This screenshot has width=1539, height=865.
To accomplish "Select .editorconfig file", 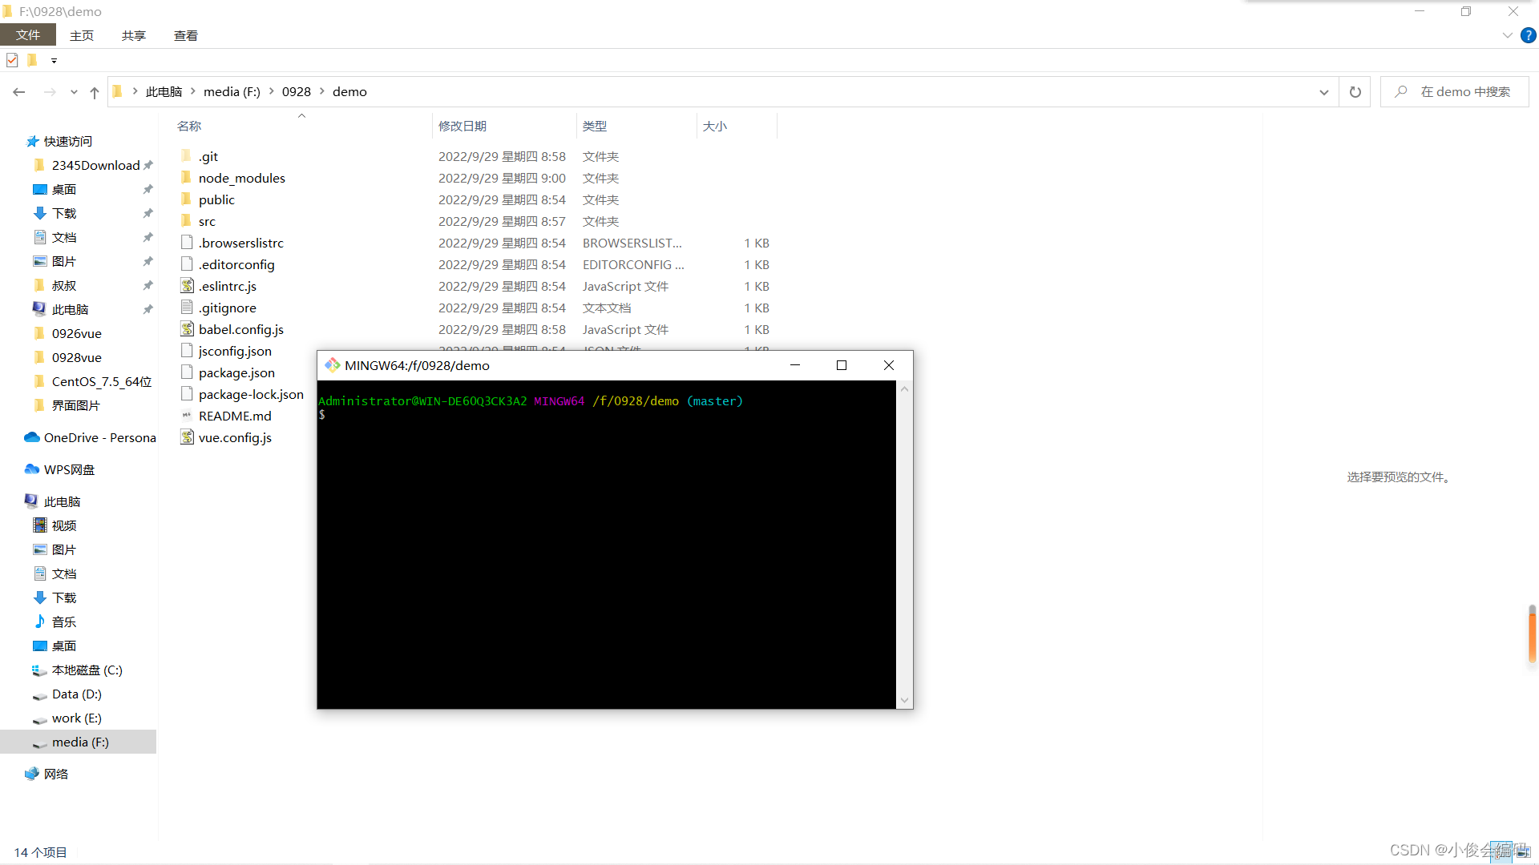I will (236, 264).
